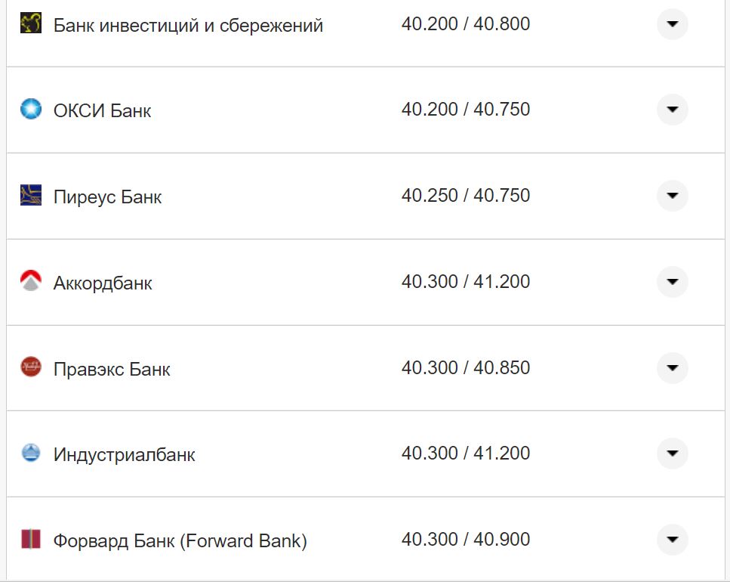
Task: Select the ОКСИ Банк name link
Action: pos(102,110)
